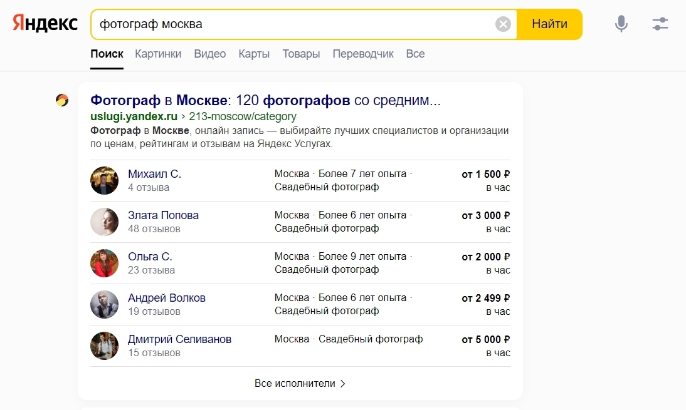Go to Переводчик tab
686x410 pixels.
click(363, 54)
